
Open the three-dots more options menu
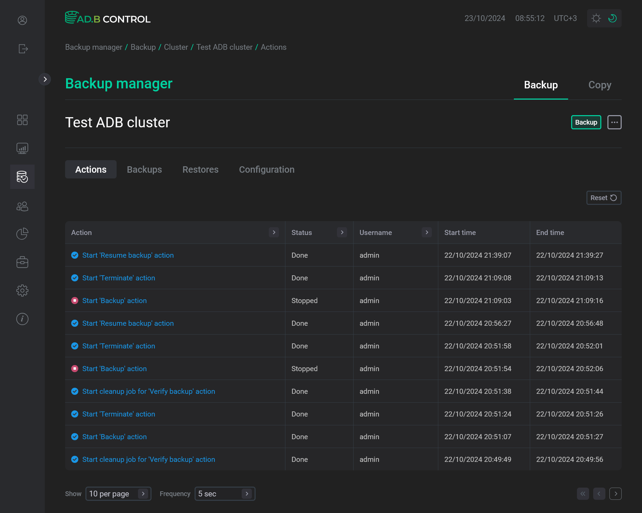coord(615,122)
